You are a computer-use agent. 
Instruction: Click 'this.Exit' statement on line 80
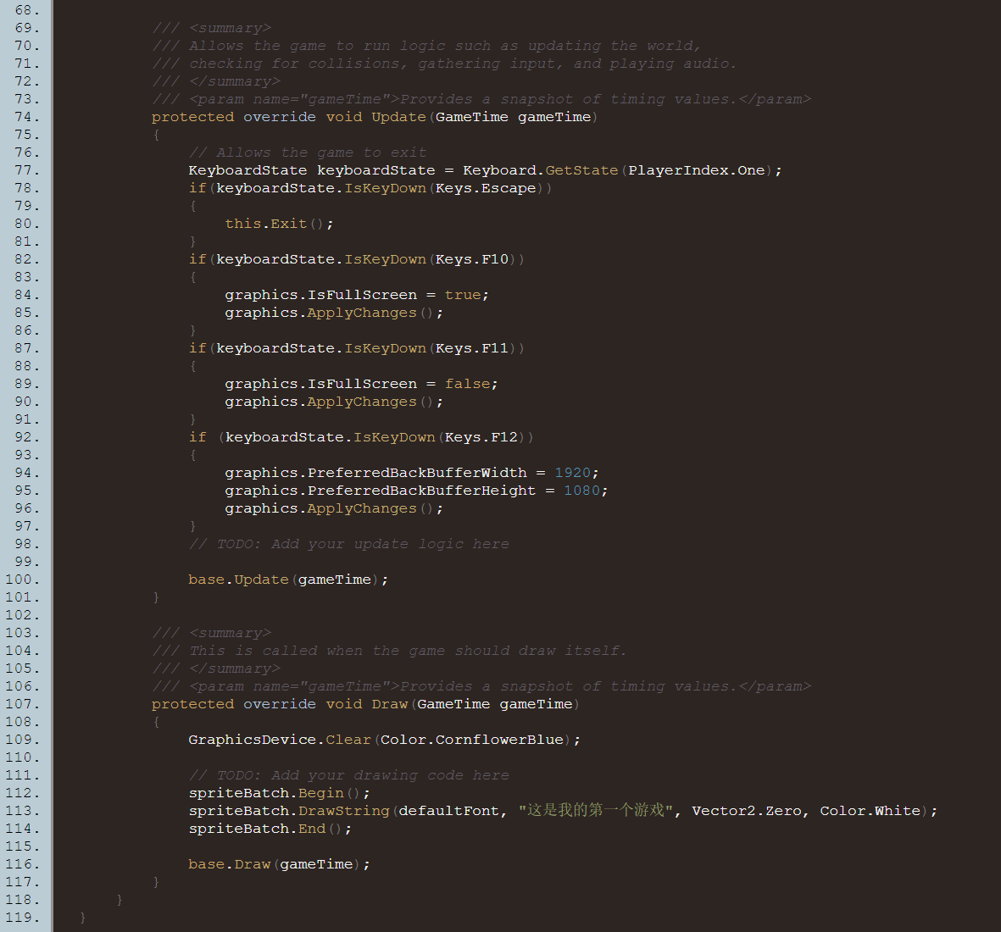[x=266, y=224]
